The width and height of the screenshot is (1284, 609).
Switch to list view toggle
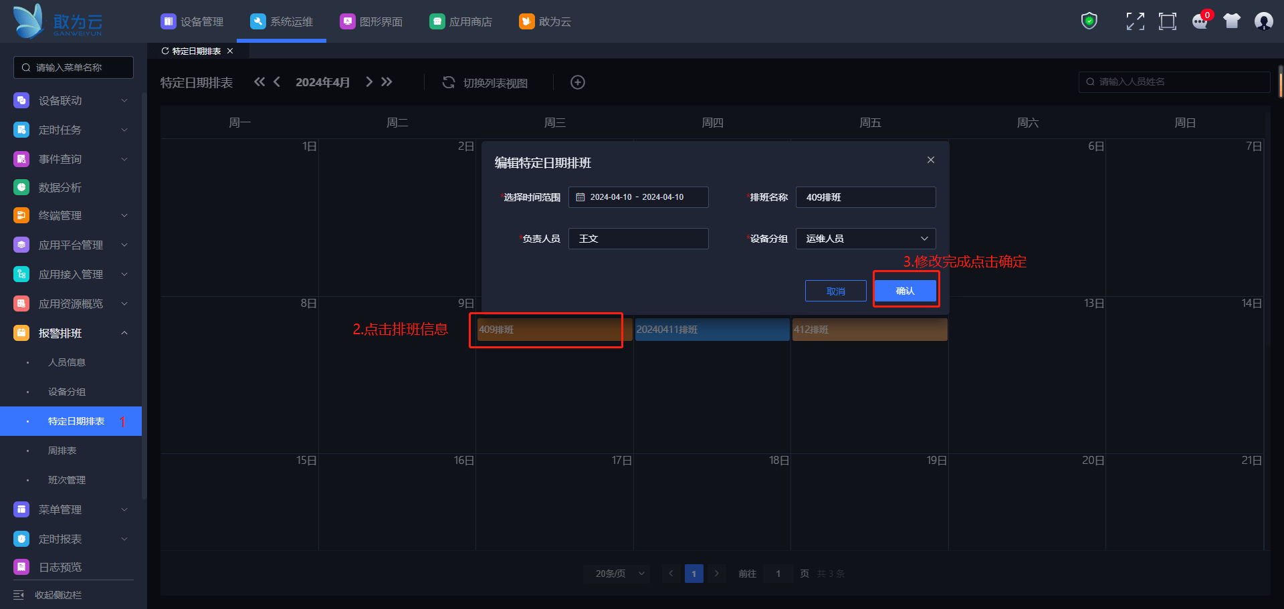click(x=486, y=82)
